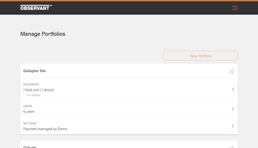Click the Gallagher Site portfolio title
258x148 pixels.
34,71
